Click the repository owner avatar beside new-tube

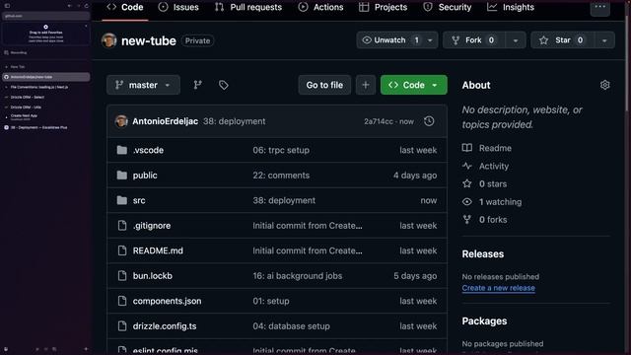tap(109, 40)
